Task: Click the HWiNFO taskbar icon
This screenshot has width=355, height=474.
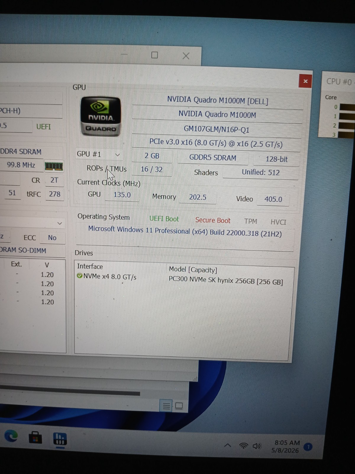Action: [x=60, y=439]
